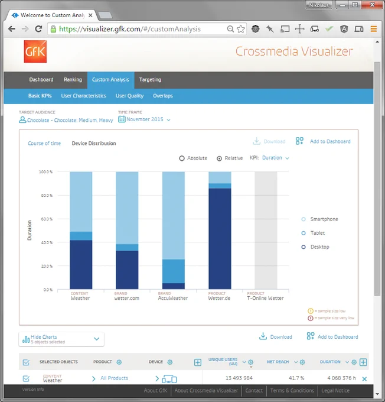Switch to Basic KPIs sub-tab

[x=40, y=96]
